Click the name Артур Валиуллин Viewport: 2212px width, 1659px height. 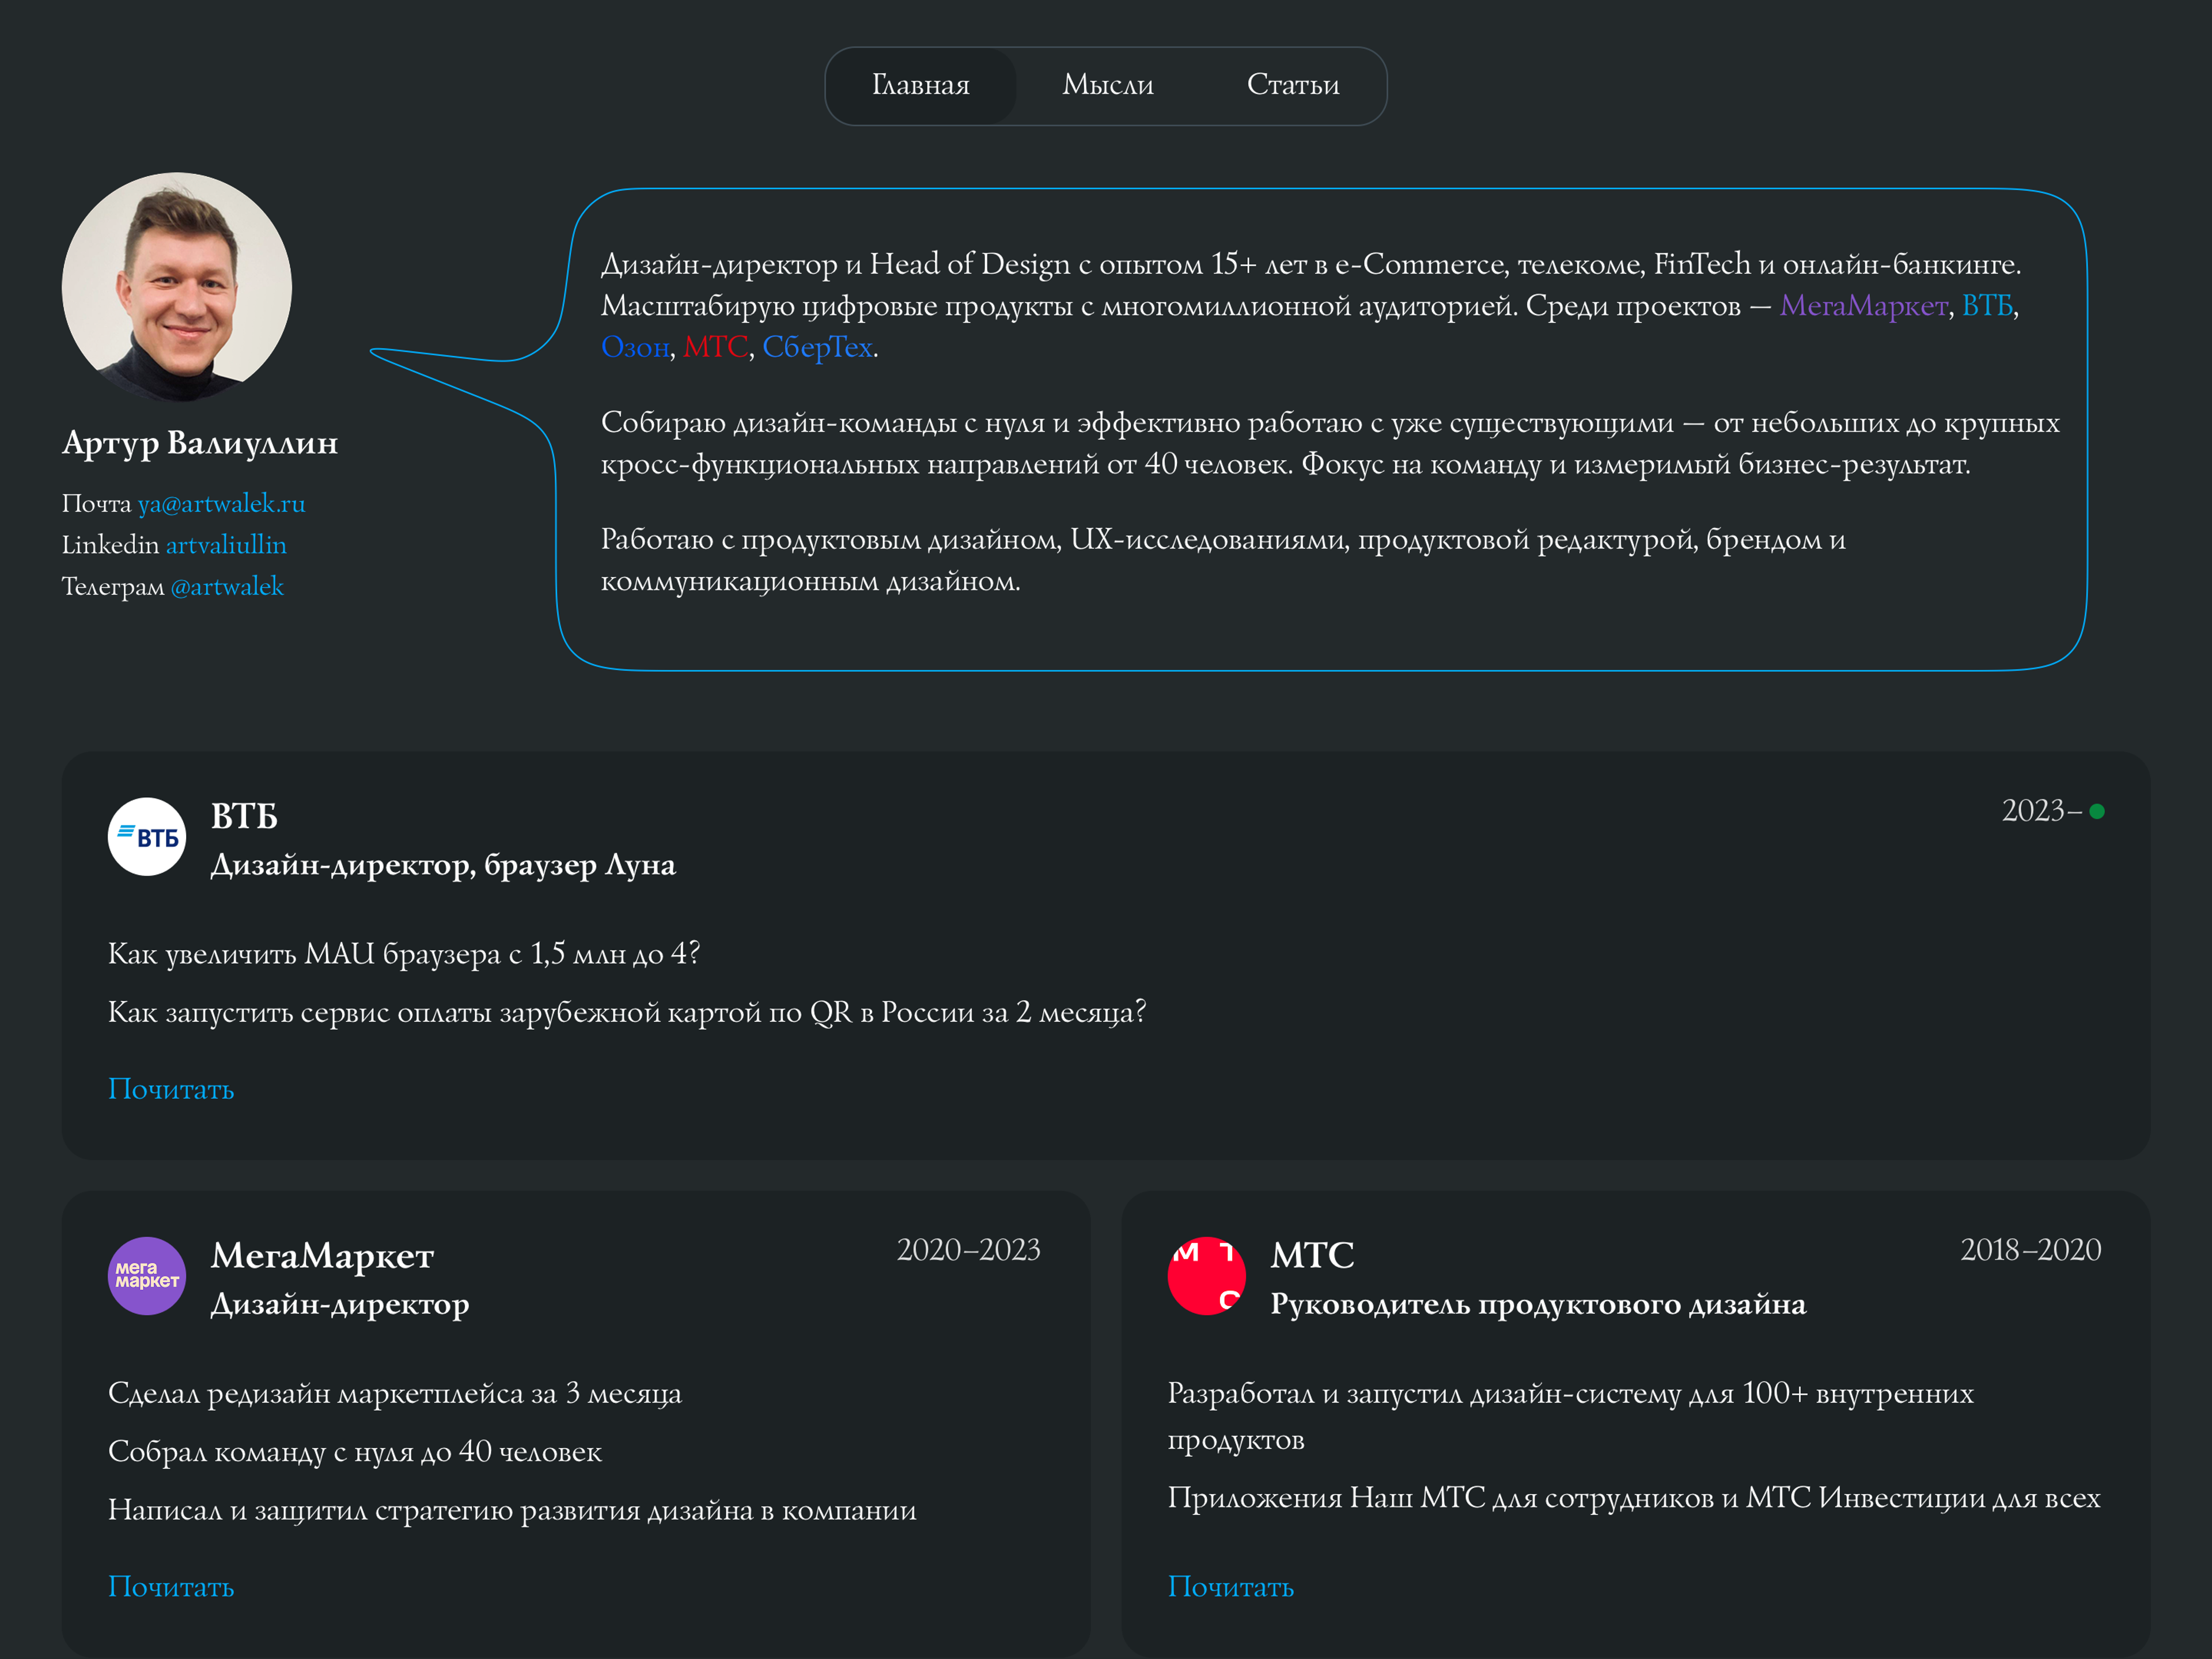200,442
